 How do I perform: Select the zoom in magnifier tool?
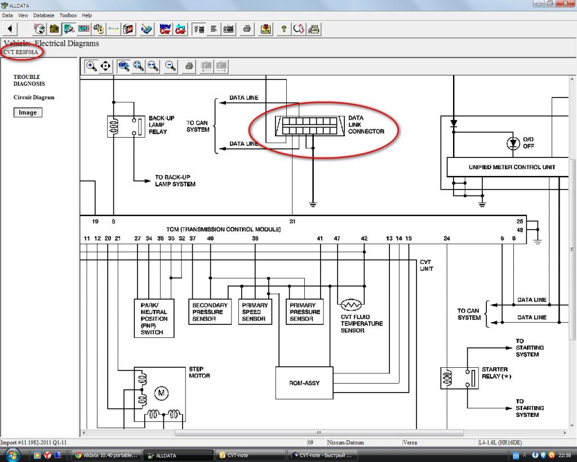click(91, 66)
